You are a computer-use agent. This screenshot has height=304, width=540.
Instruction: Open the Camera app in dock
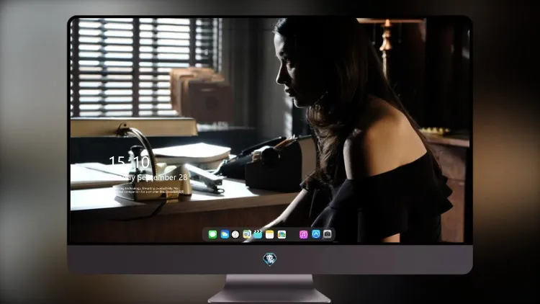coord(328,234)
